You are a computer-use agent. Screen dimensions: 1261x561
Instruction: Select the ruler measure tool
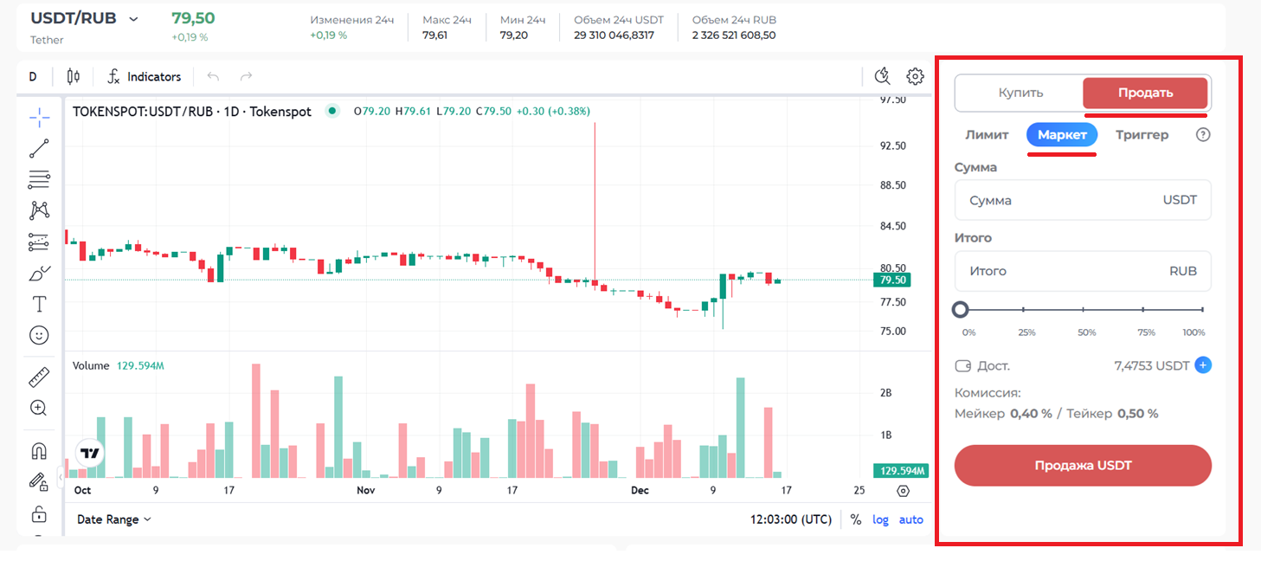pos(39,377)
